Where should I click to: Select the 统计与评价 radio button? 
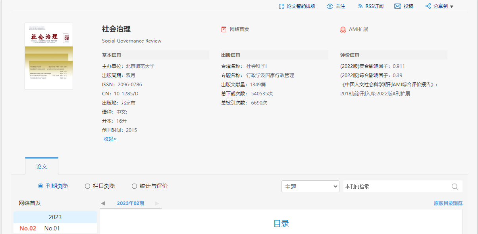tap(134, 186)
